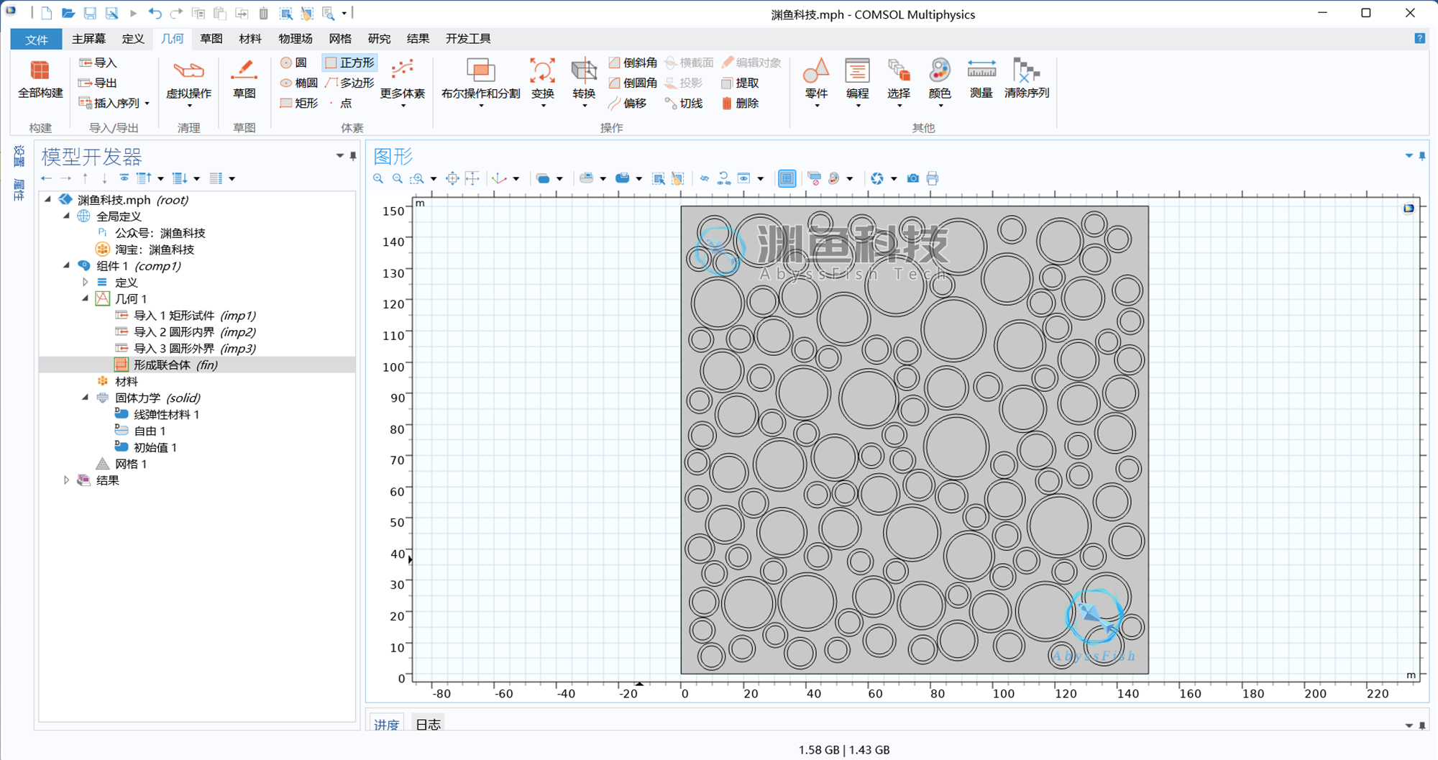Open the 文件 file menu
The image size is (1438, 760).
coord(36,39)
